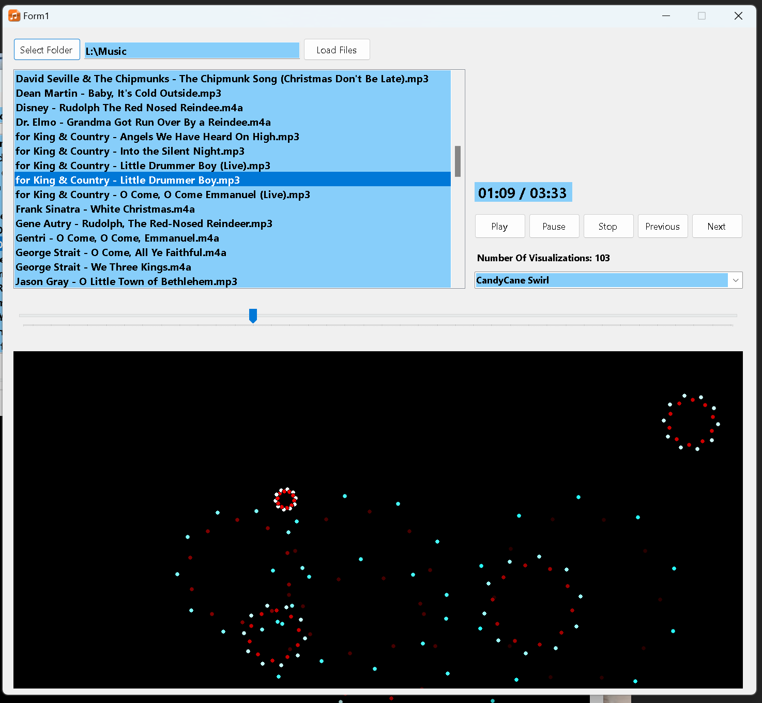Screen dimensions: 762x703
Task: Click the song position slider thumb
Action: pyautogui.click(x=253, y=316)
